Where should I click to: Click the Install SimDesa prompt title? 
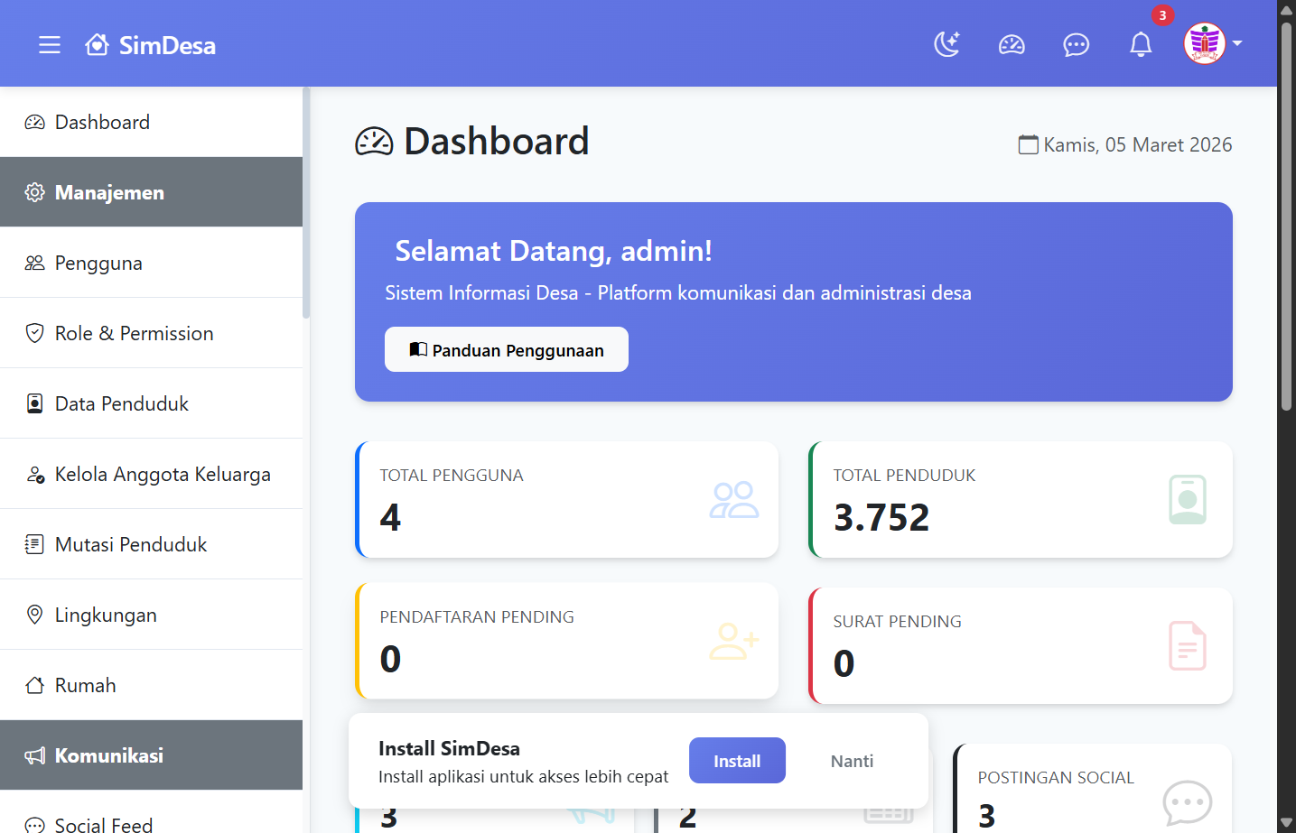click(x=449, y=748)
